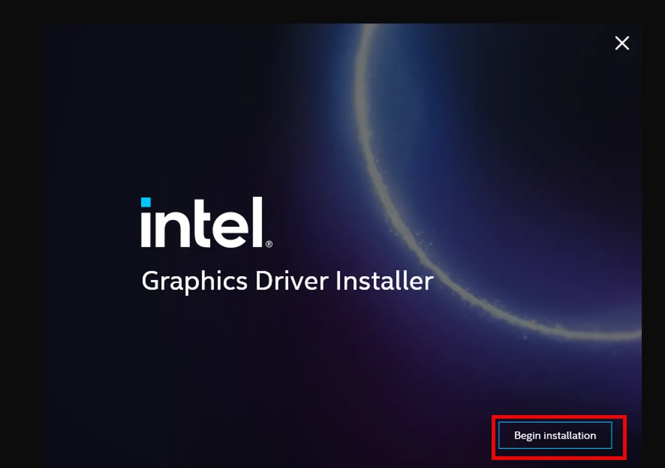Close the Intel Graphics Driver Installer window
The height and width of the screenshot is (468, 665).
click(622, 44)
